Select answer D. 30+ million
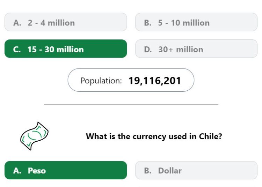The height and width of the screenshot is (187, 262). [x=196, y=49]
